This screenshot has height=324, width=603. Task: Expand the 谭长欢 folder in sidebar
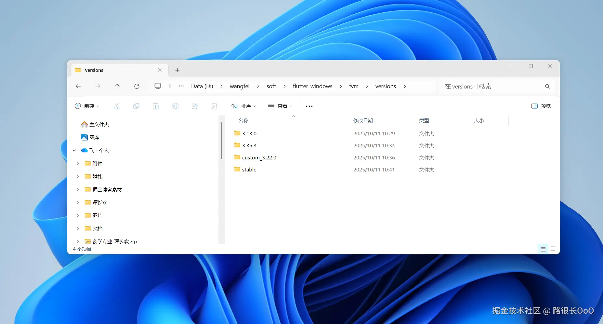click(78, 202)
